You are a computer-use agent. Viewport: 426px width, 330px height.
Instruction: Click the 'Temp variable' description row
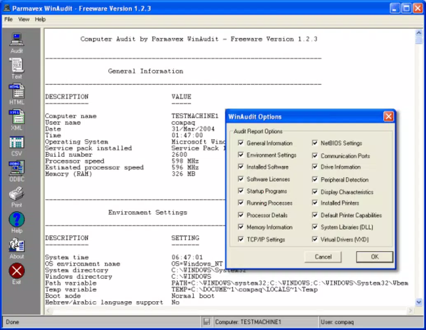coord(70,289)
